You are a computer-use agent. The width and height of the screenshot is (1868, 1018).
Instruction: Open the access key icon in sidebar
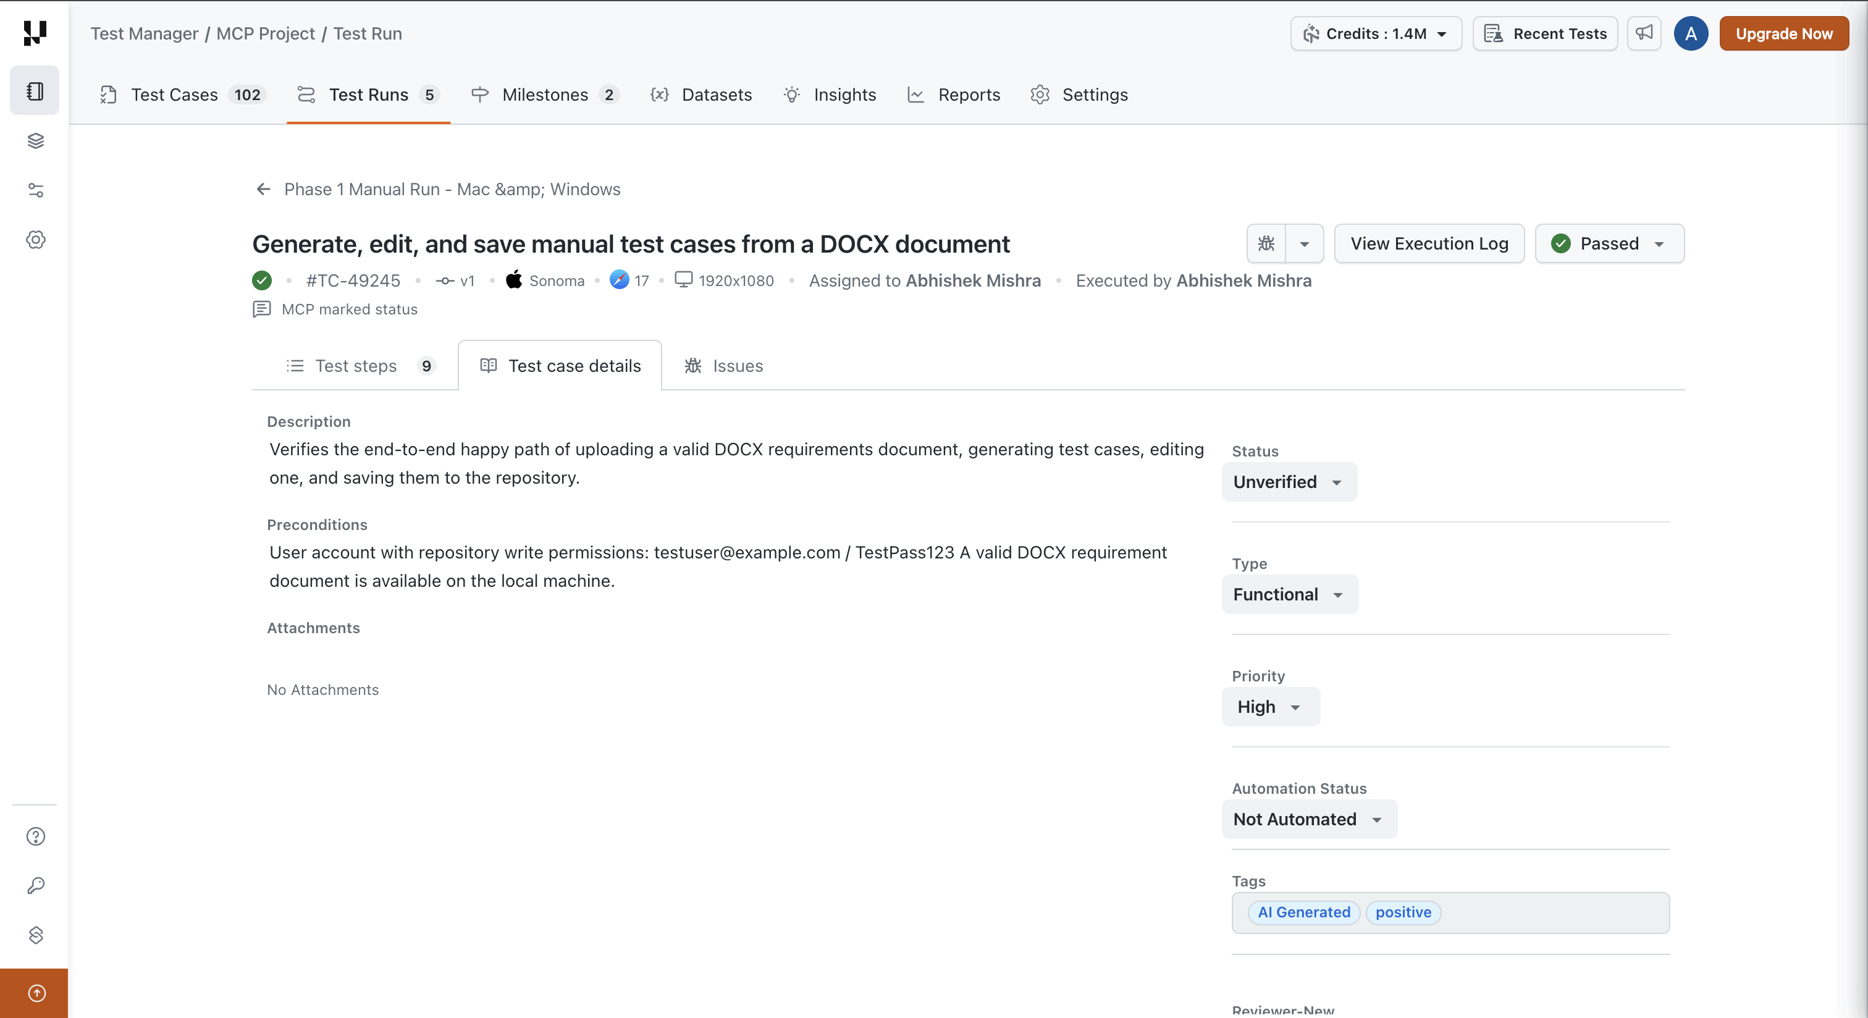pos(36,885)
